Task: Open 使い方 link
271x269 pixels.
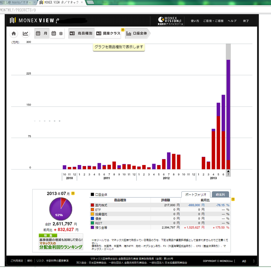Action: [x=195, y=21]
